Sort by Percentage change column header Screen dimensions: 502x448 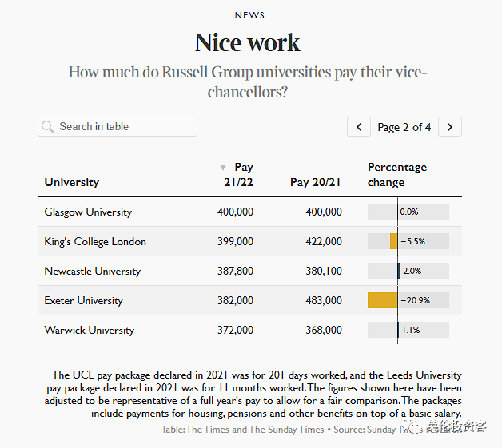(397, 175)
